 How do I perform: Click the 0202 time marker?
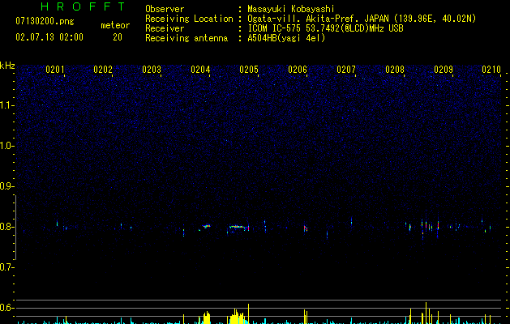coord(103,70)
